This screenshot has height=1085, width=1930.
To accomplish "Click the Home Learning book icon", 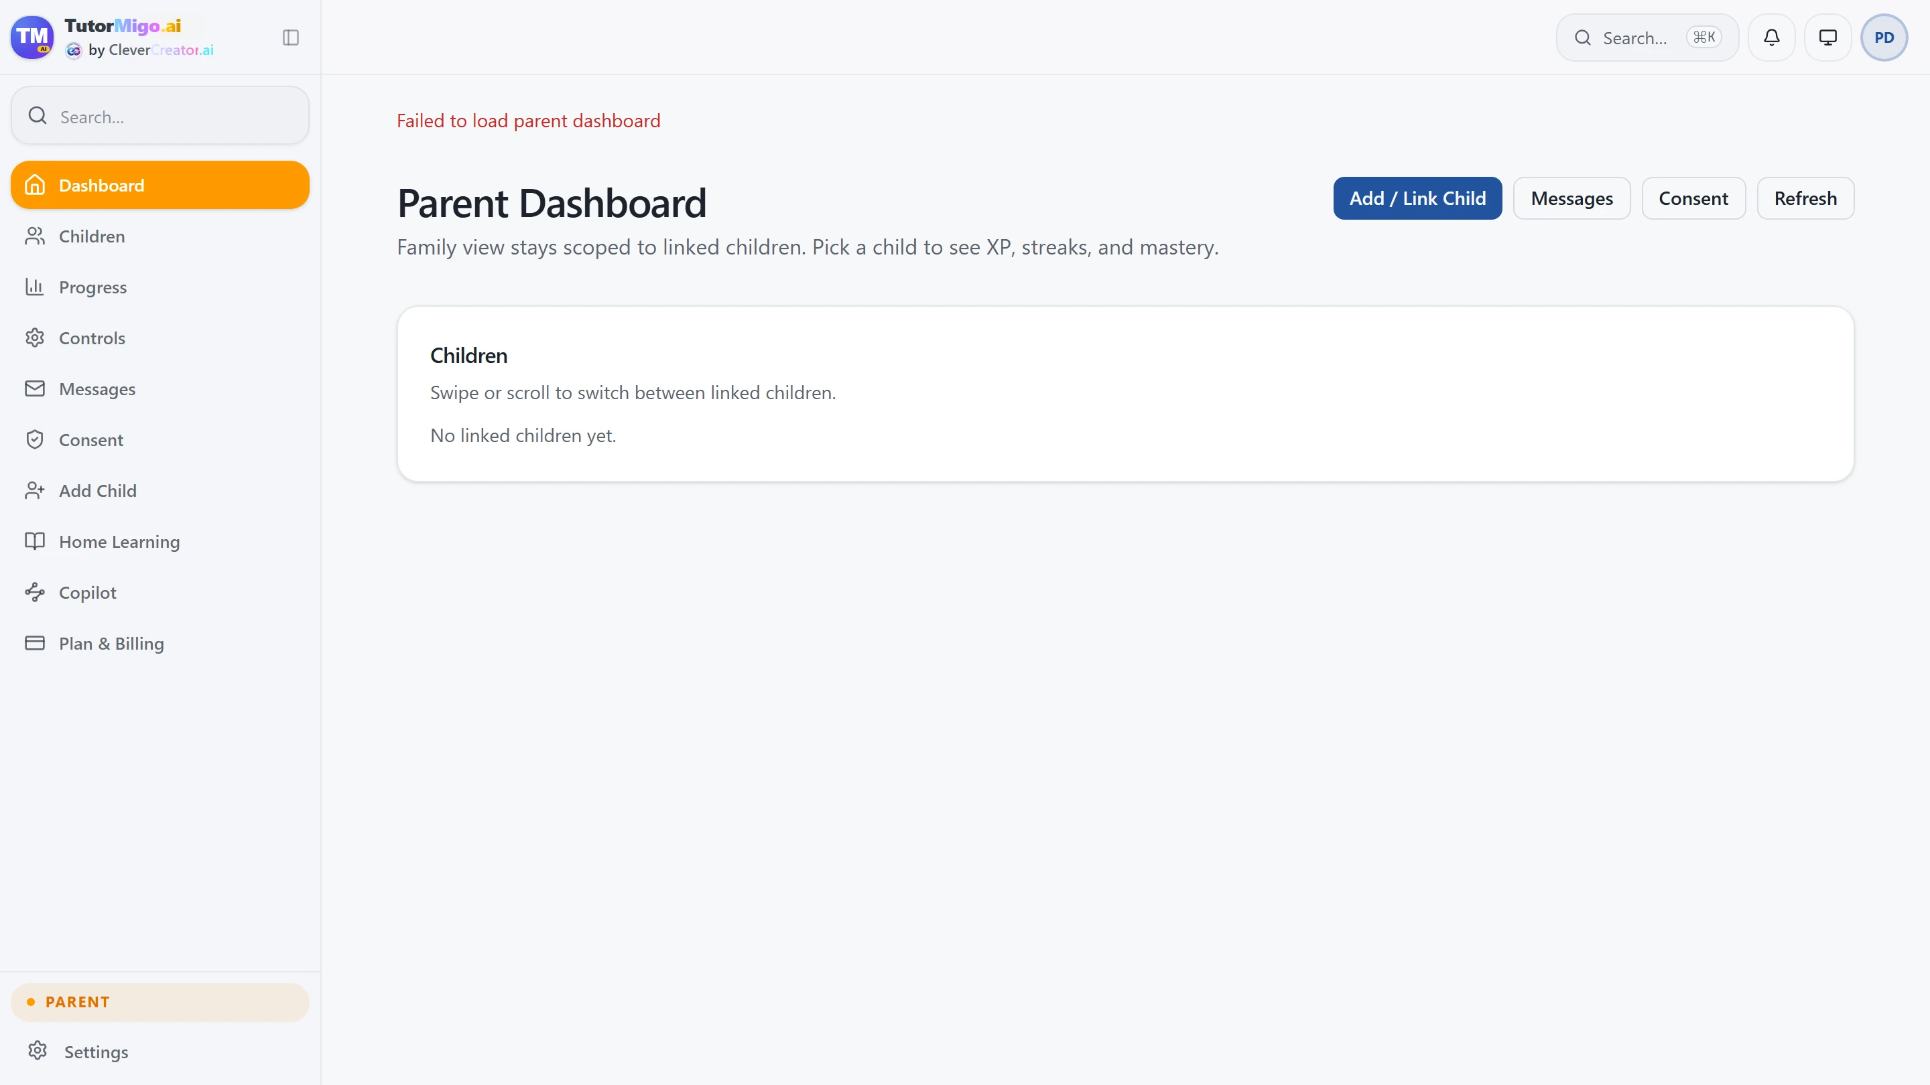I will point(36,541).
